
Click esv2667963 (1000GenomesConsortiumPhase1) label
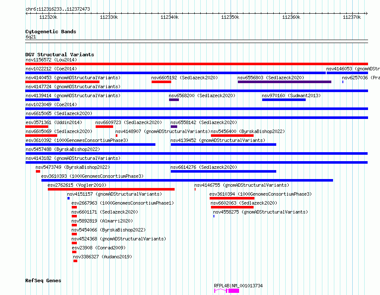point(123,203)
